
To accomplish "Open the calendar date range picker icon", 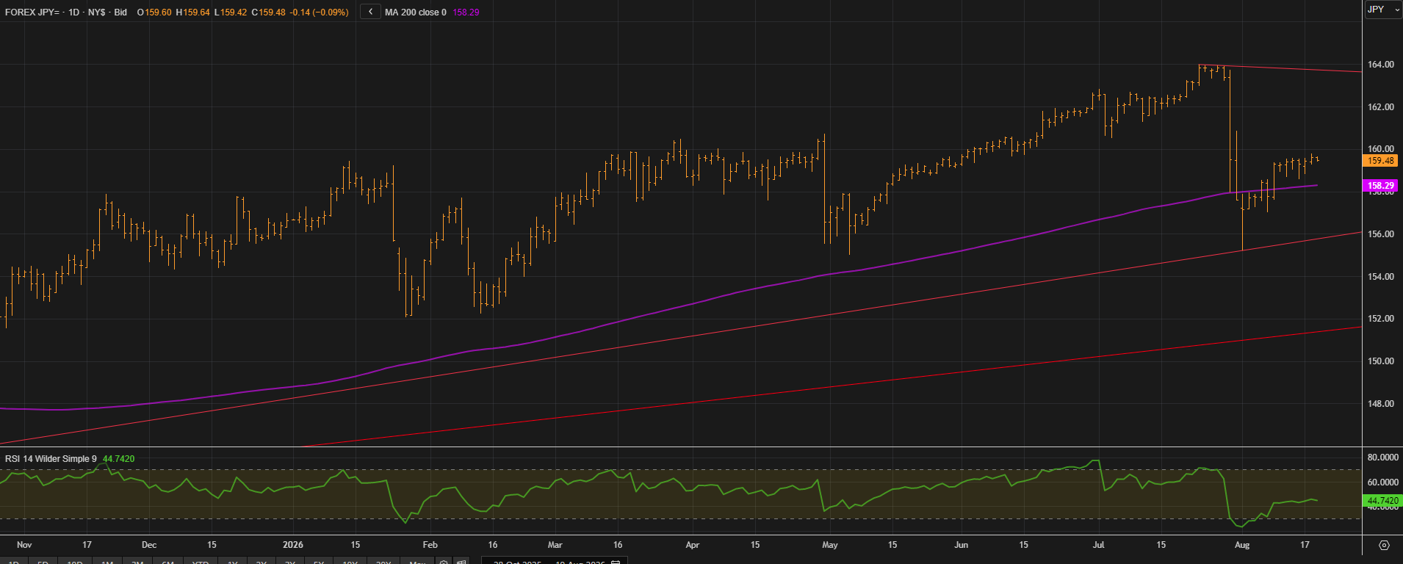I will coord(616,562).
